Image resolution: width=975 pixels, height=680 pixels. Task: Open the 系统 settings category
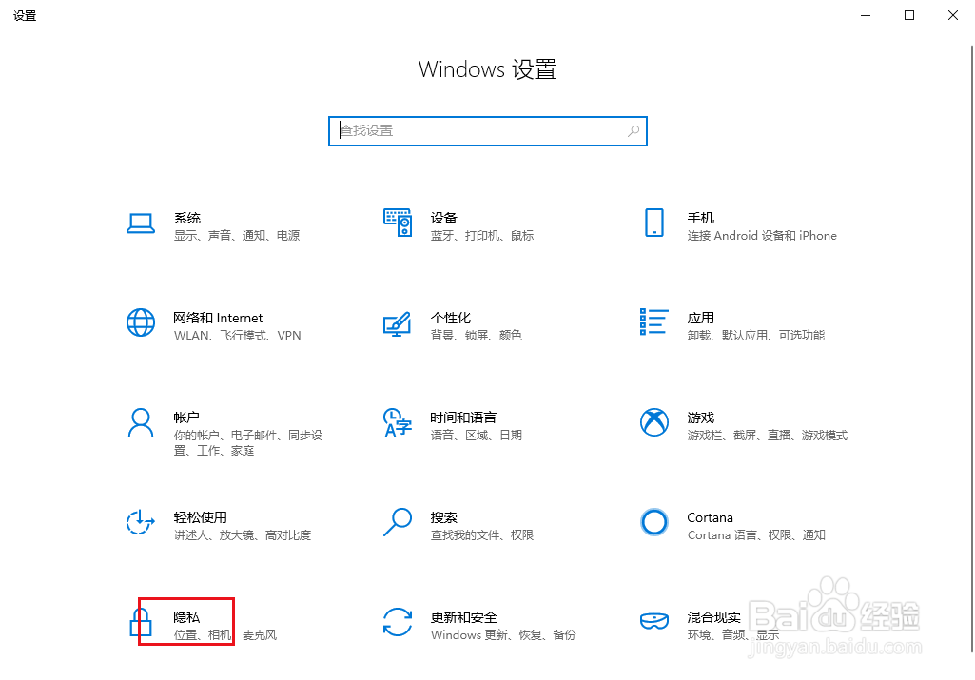[x=187, y=218]
